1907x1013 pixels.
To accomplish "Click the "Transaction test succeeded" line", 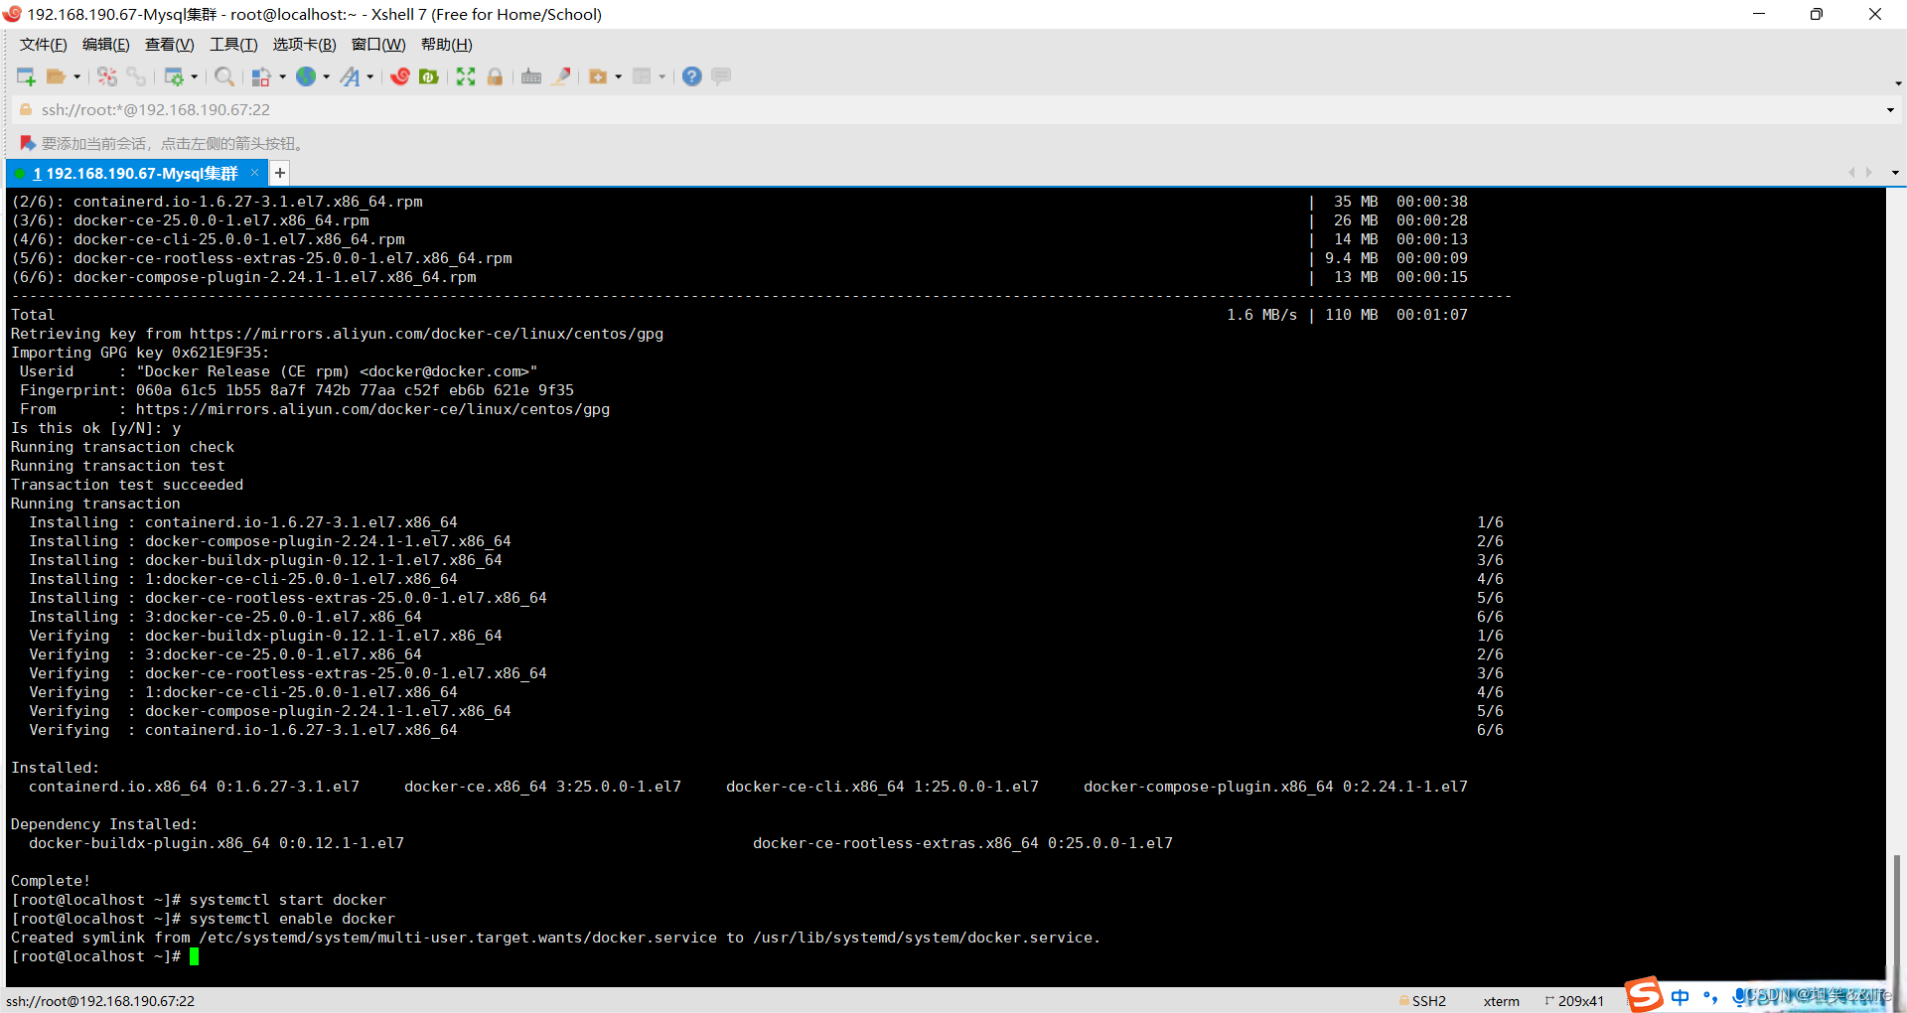I will point(127,485).
